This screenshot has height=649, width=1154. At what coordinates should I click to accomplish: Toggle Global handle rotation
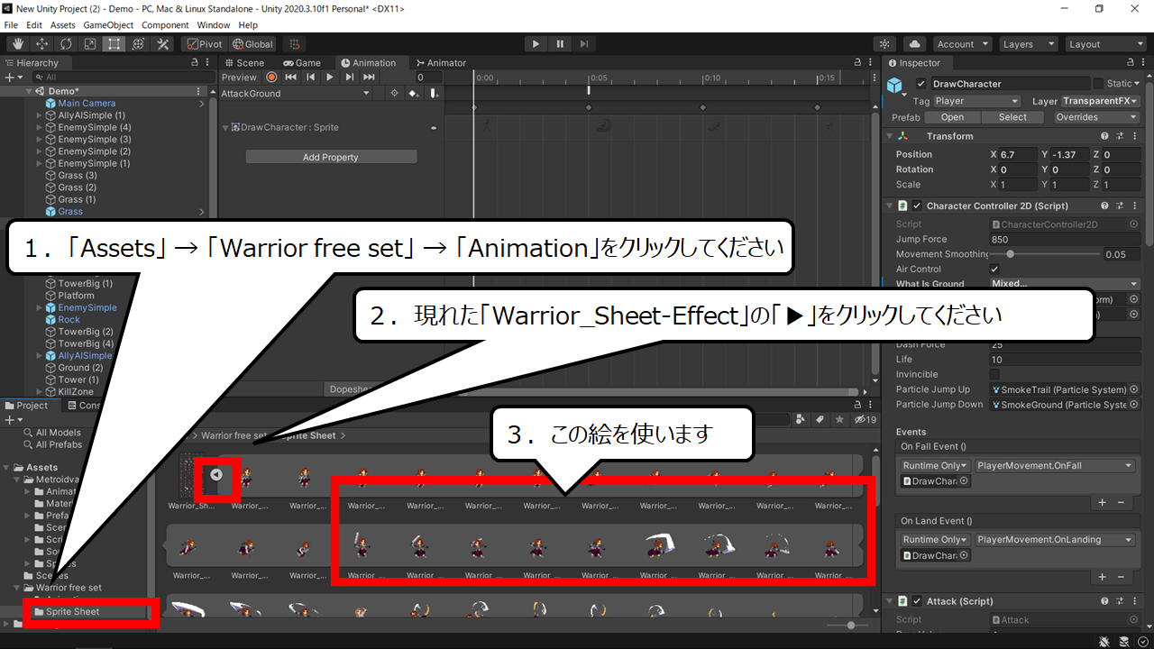(252, 43)
